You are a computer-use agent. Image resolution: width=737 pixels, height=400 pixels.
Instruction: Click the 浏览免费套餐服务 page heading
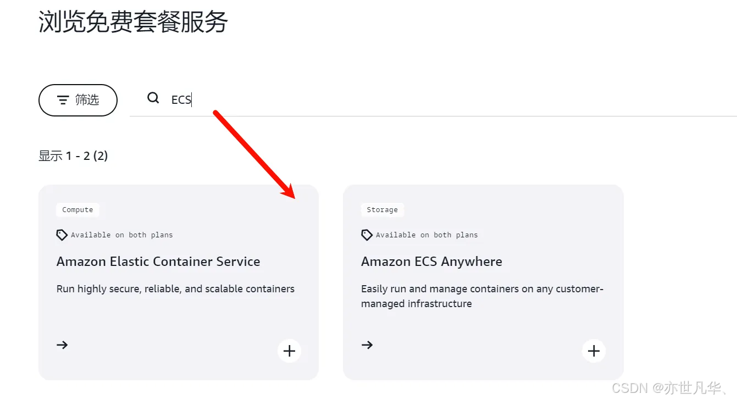pyautogui.click(x=133, y=22)
